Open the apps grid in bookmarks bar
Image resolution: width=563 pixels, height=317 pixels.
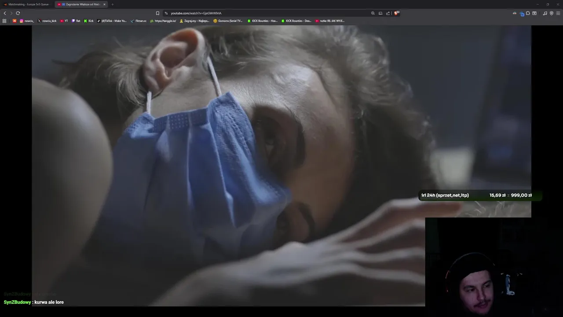coord(4,21)
